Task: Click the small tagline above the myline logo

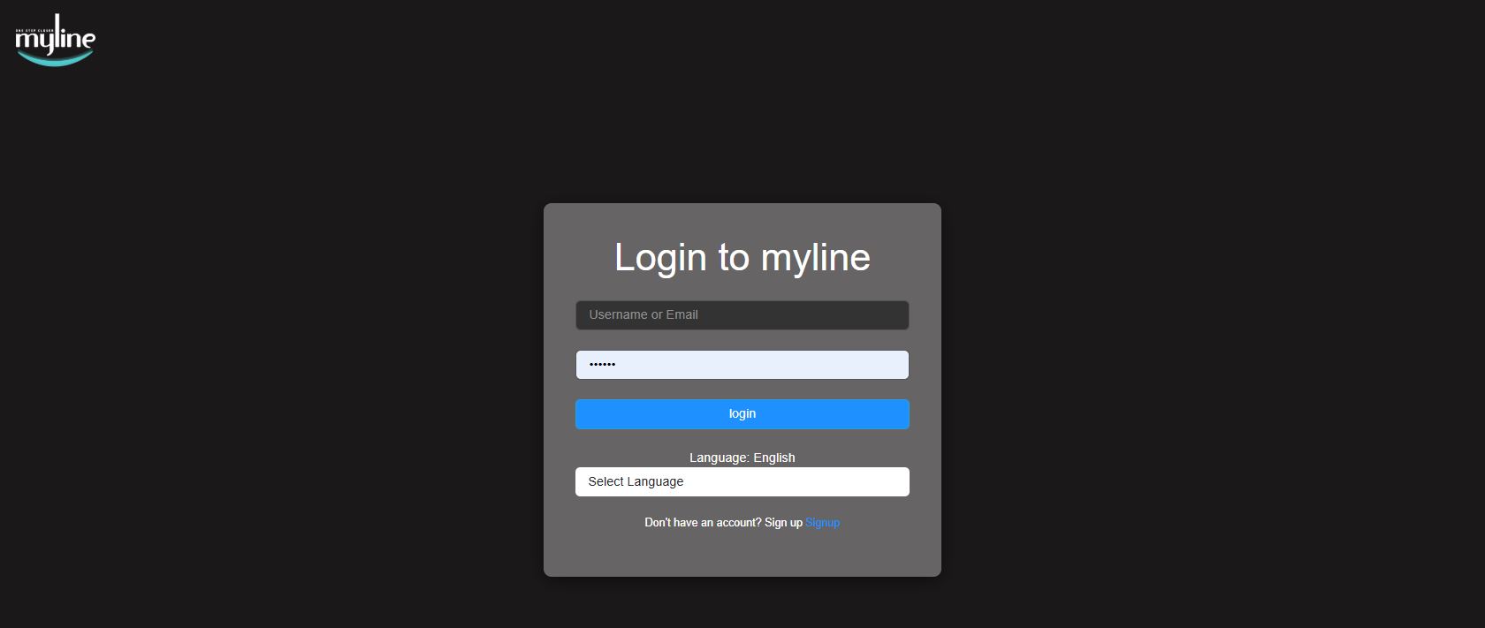Action: (34, 30)
